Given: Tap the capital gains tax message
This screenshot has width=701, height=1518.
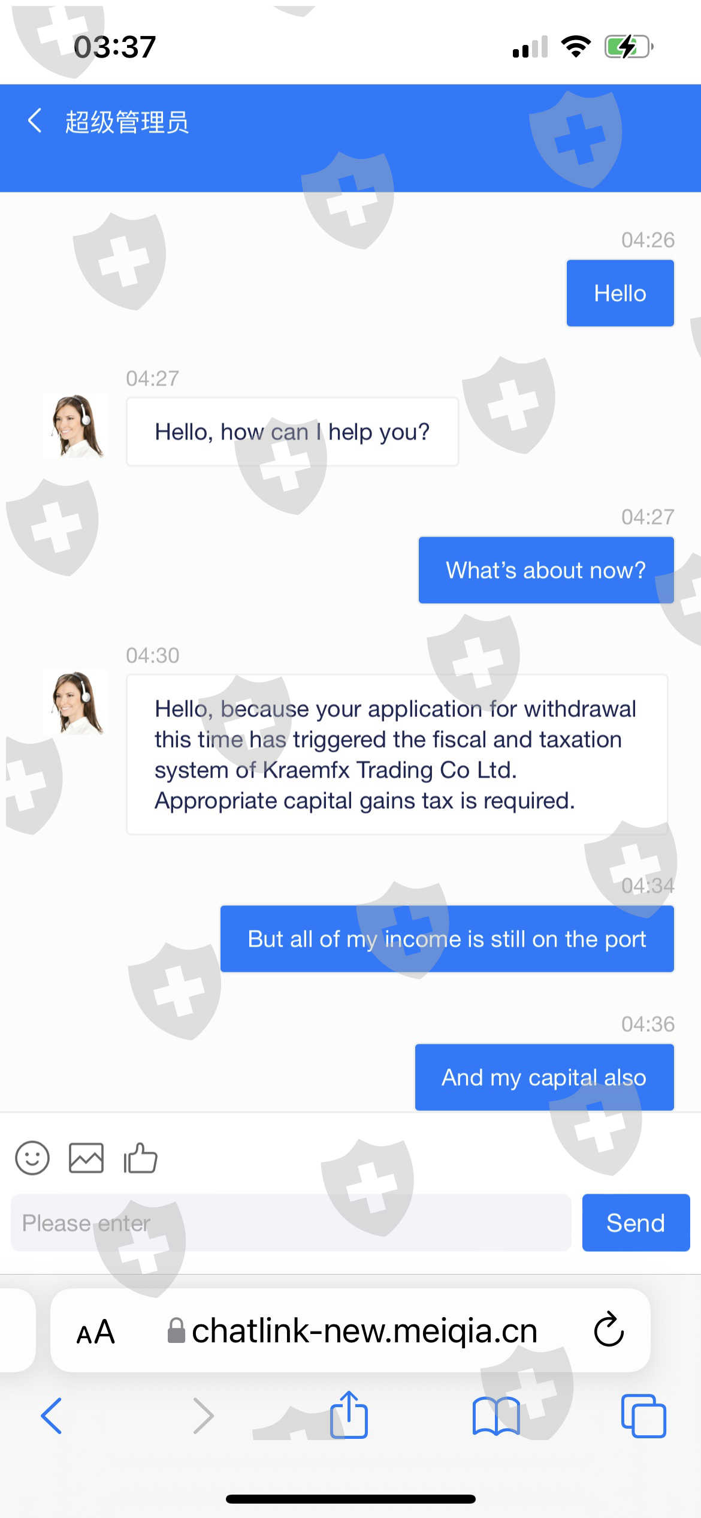Looking at the screenshot, I should pos(397,754).
